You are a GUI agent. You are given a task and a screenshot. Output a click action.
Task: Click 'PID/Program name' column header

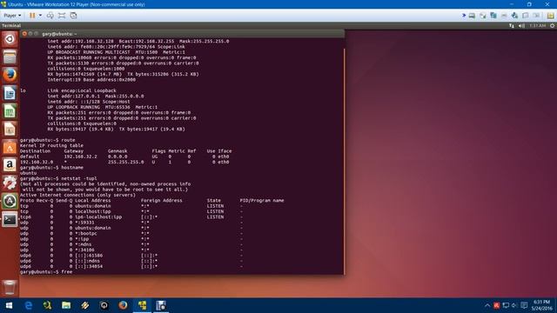coord(262,201)
